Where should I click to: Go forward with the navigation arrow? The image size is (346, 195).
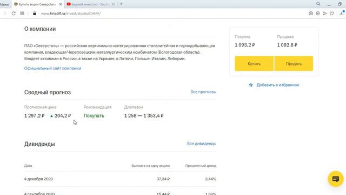coord(5,14)
